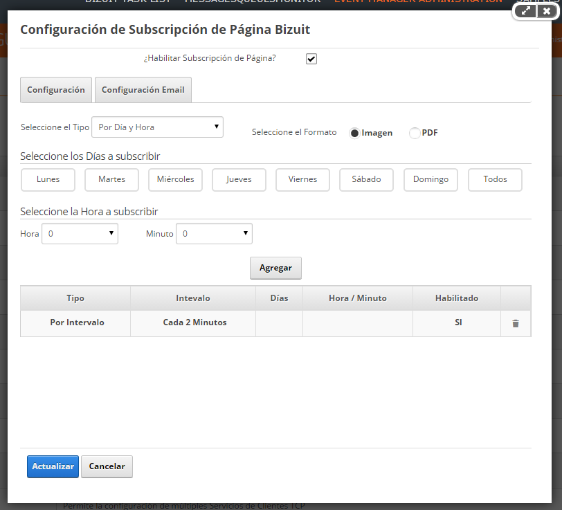Image resolution: width=562 pixels, height=510 pixels.
Task: Select PDF format radio button
Action: click(x=415, y=133)
